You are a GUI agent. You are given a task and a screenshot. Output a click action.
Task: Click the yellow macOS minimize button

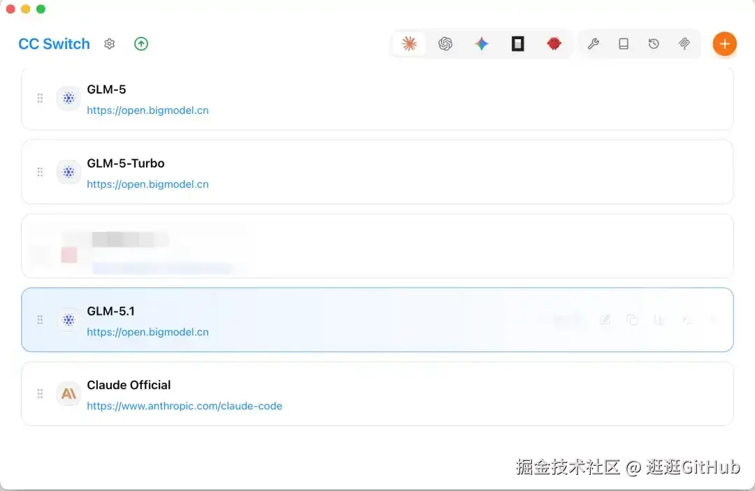point(26,9)
